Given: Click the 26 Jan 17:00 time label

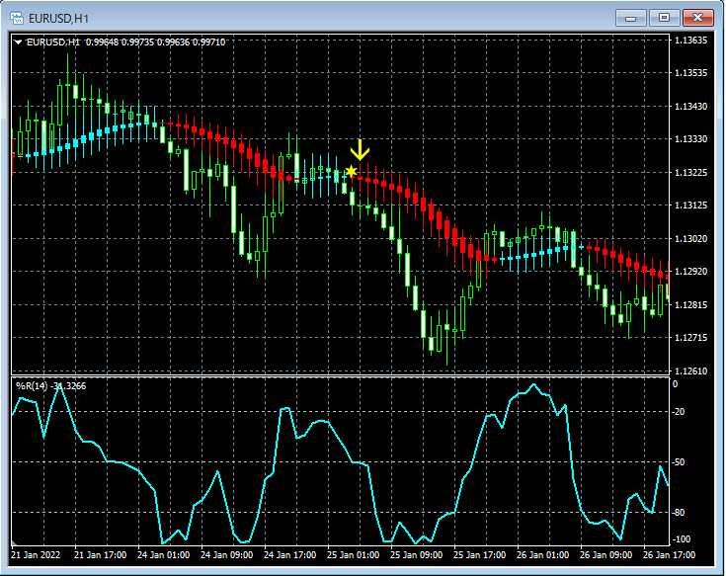Looking at the screenshot, I should click(670, 554).
